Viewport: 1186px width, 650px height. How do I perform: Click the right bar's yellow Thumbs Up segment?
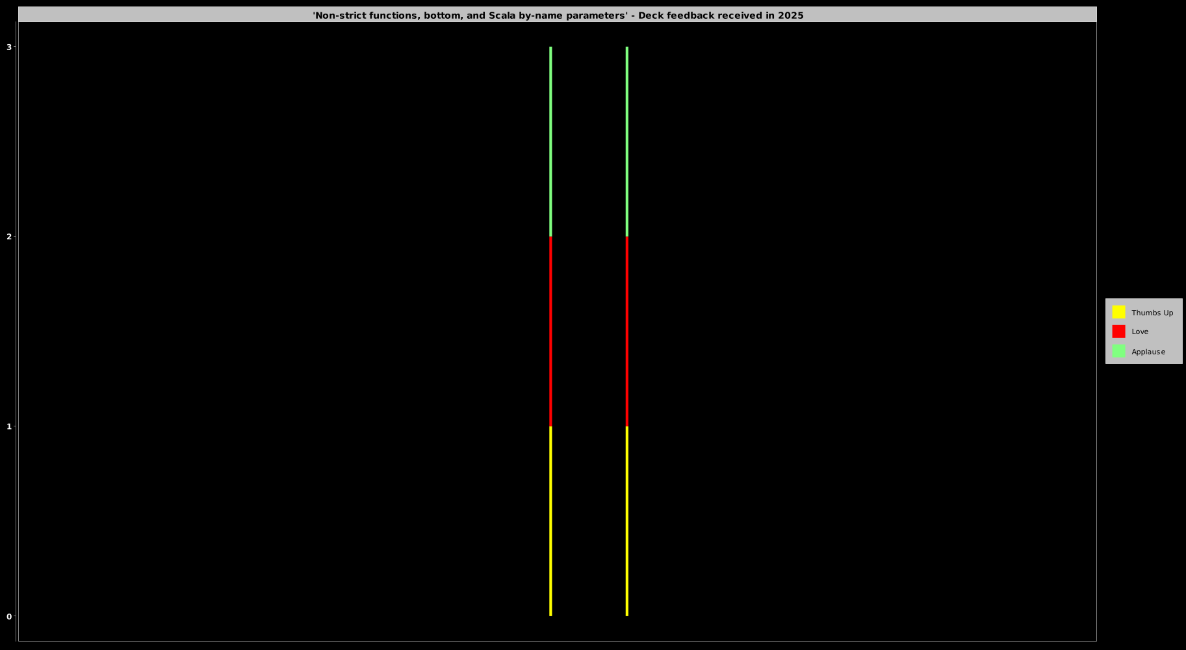[626, 521]
